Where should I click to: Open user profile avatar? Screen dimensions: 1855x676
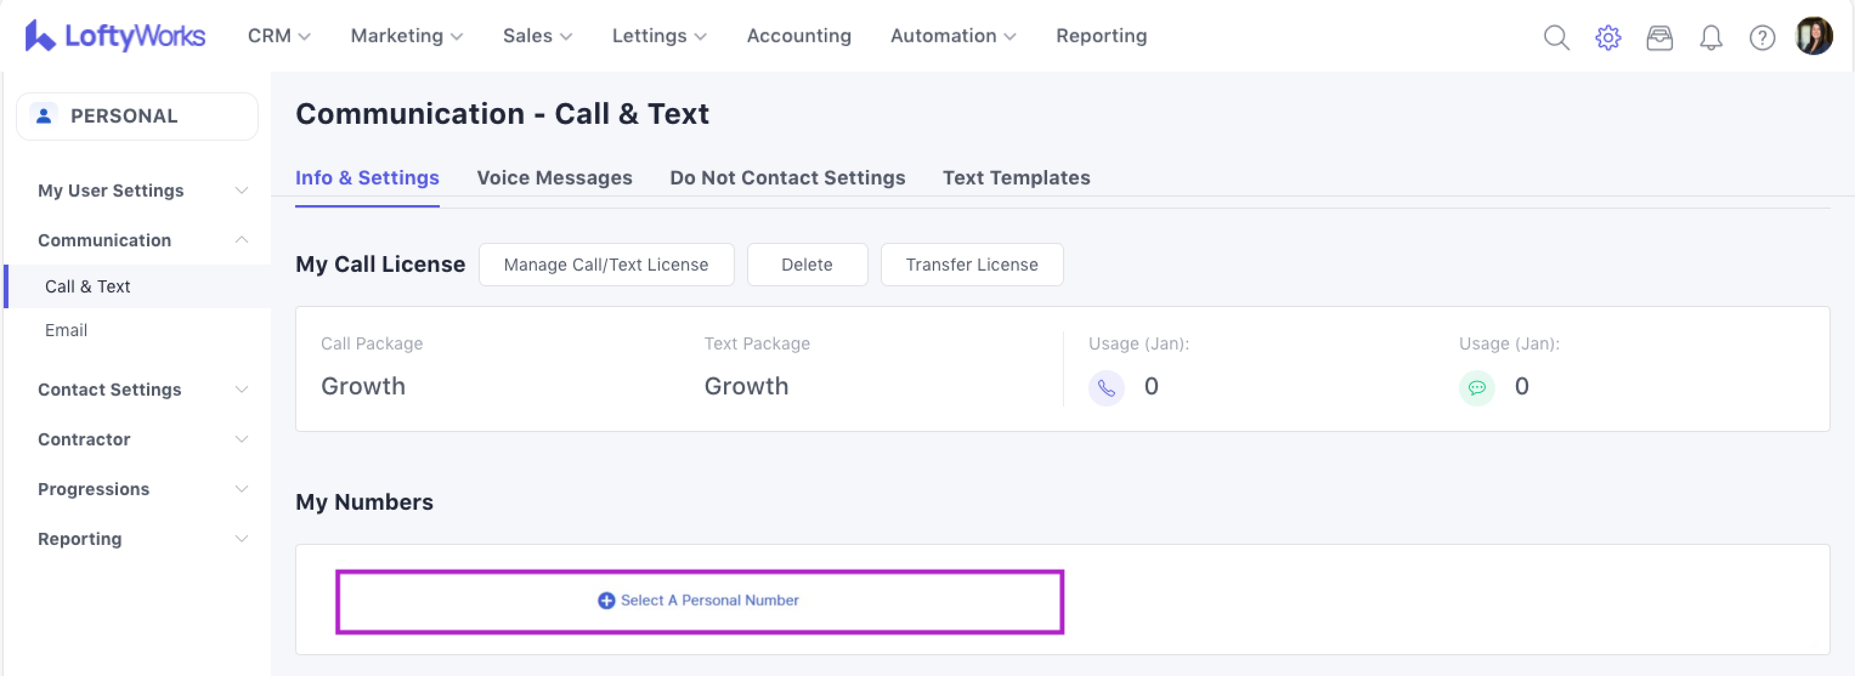pyautogui.click(x=1813, y=36)
